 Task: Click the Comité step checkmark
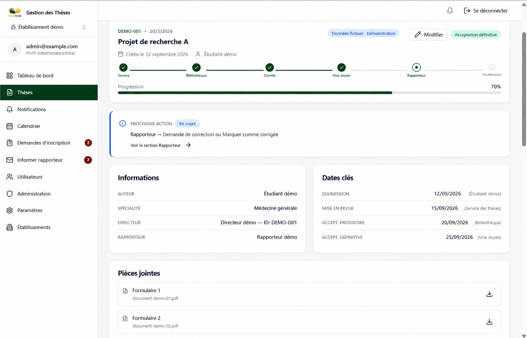point(269,68)
